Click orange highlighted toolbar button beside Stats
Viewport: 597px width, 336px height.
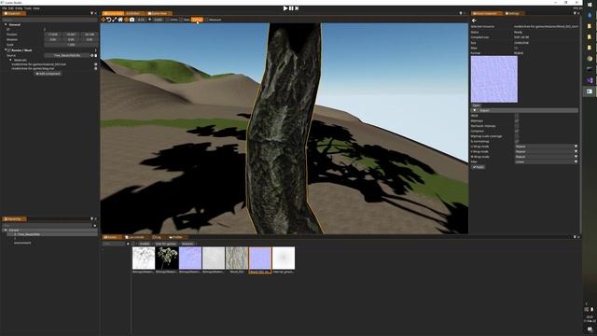tap(197, 20)
